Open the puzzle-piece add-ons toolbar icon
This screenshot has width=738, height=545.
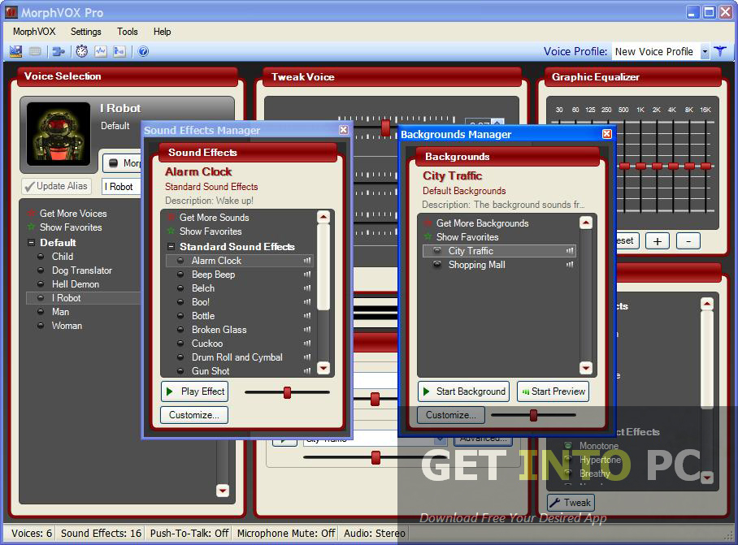pos(59,51)
